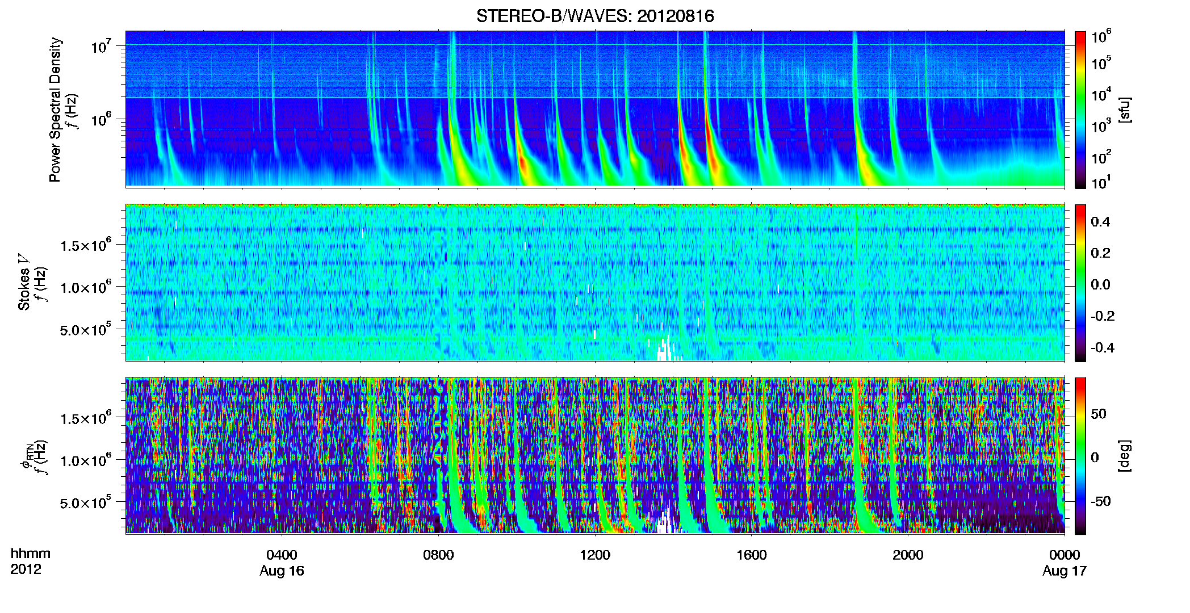Click the Stokes V color bar
This screenshot has height=613, width=1190.
(1080, 283)
